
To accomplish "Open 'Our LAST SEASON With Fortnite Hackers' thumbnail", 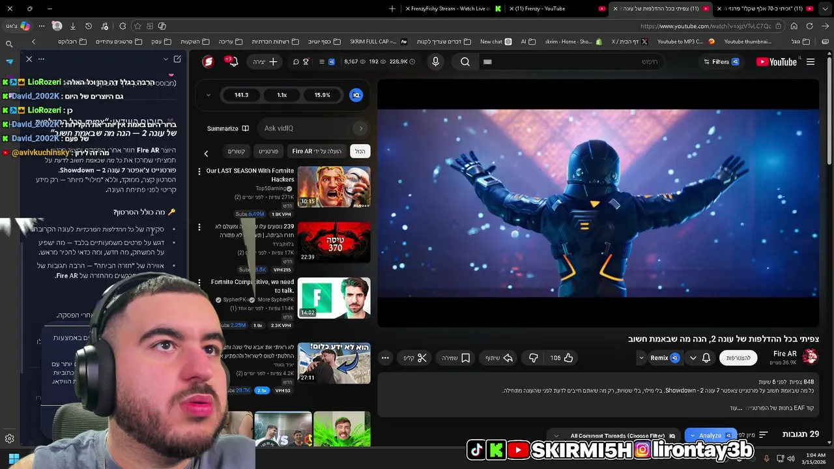I will coord(334,187).
